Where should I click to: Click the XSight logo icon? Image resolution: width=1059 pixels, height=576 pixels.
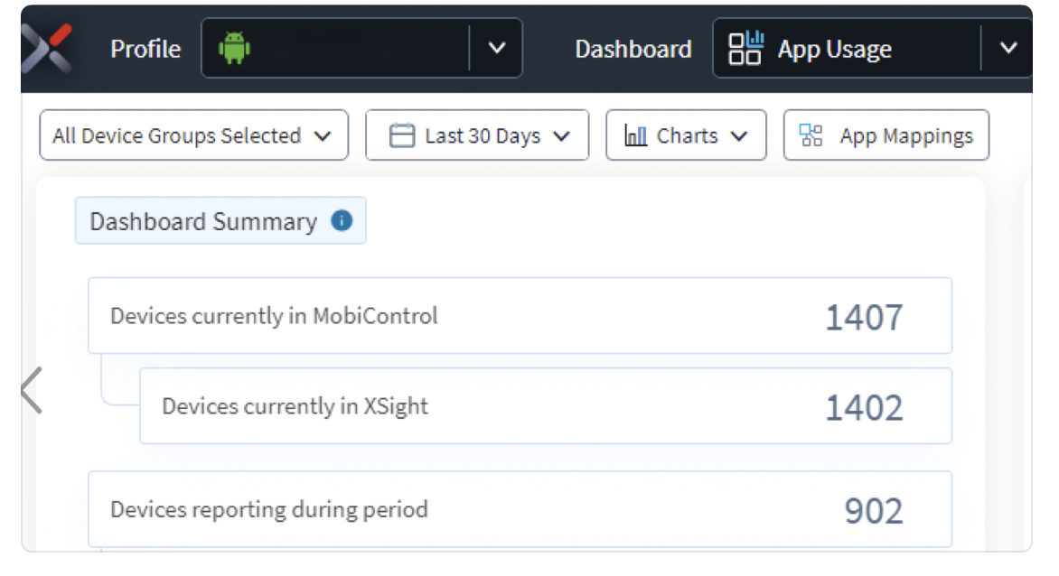pos(47,47)
